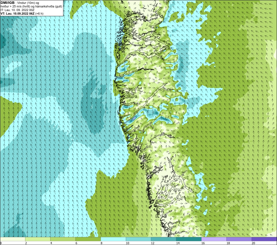Click the scale label "14"
Screen dimensions: 277x245
(178, 243)
